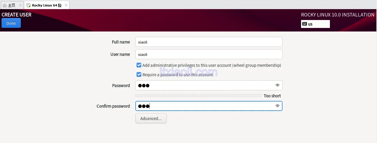Open the Advanced... user settings
The image size is (377, 143).
coord(151,118)
